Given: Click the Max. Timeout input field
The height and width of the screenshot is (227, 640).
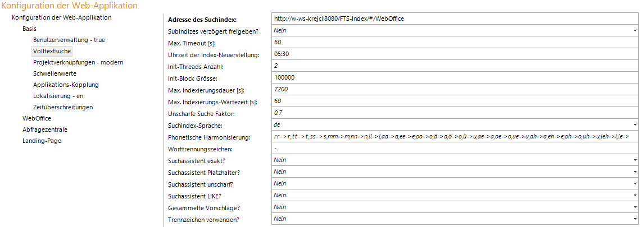Looking at the screenshot, I should pos(454,42).
